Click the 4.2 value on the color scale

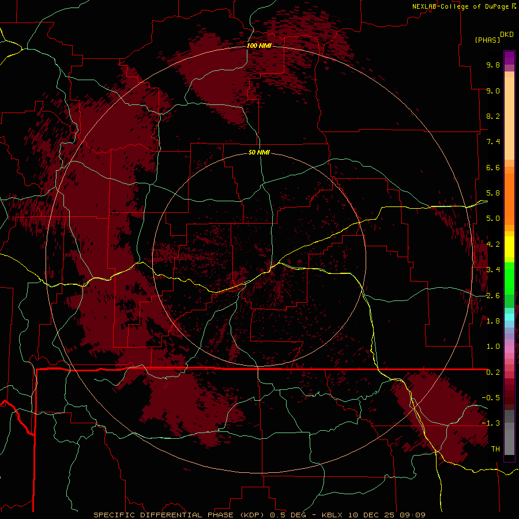pos(493,245)
